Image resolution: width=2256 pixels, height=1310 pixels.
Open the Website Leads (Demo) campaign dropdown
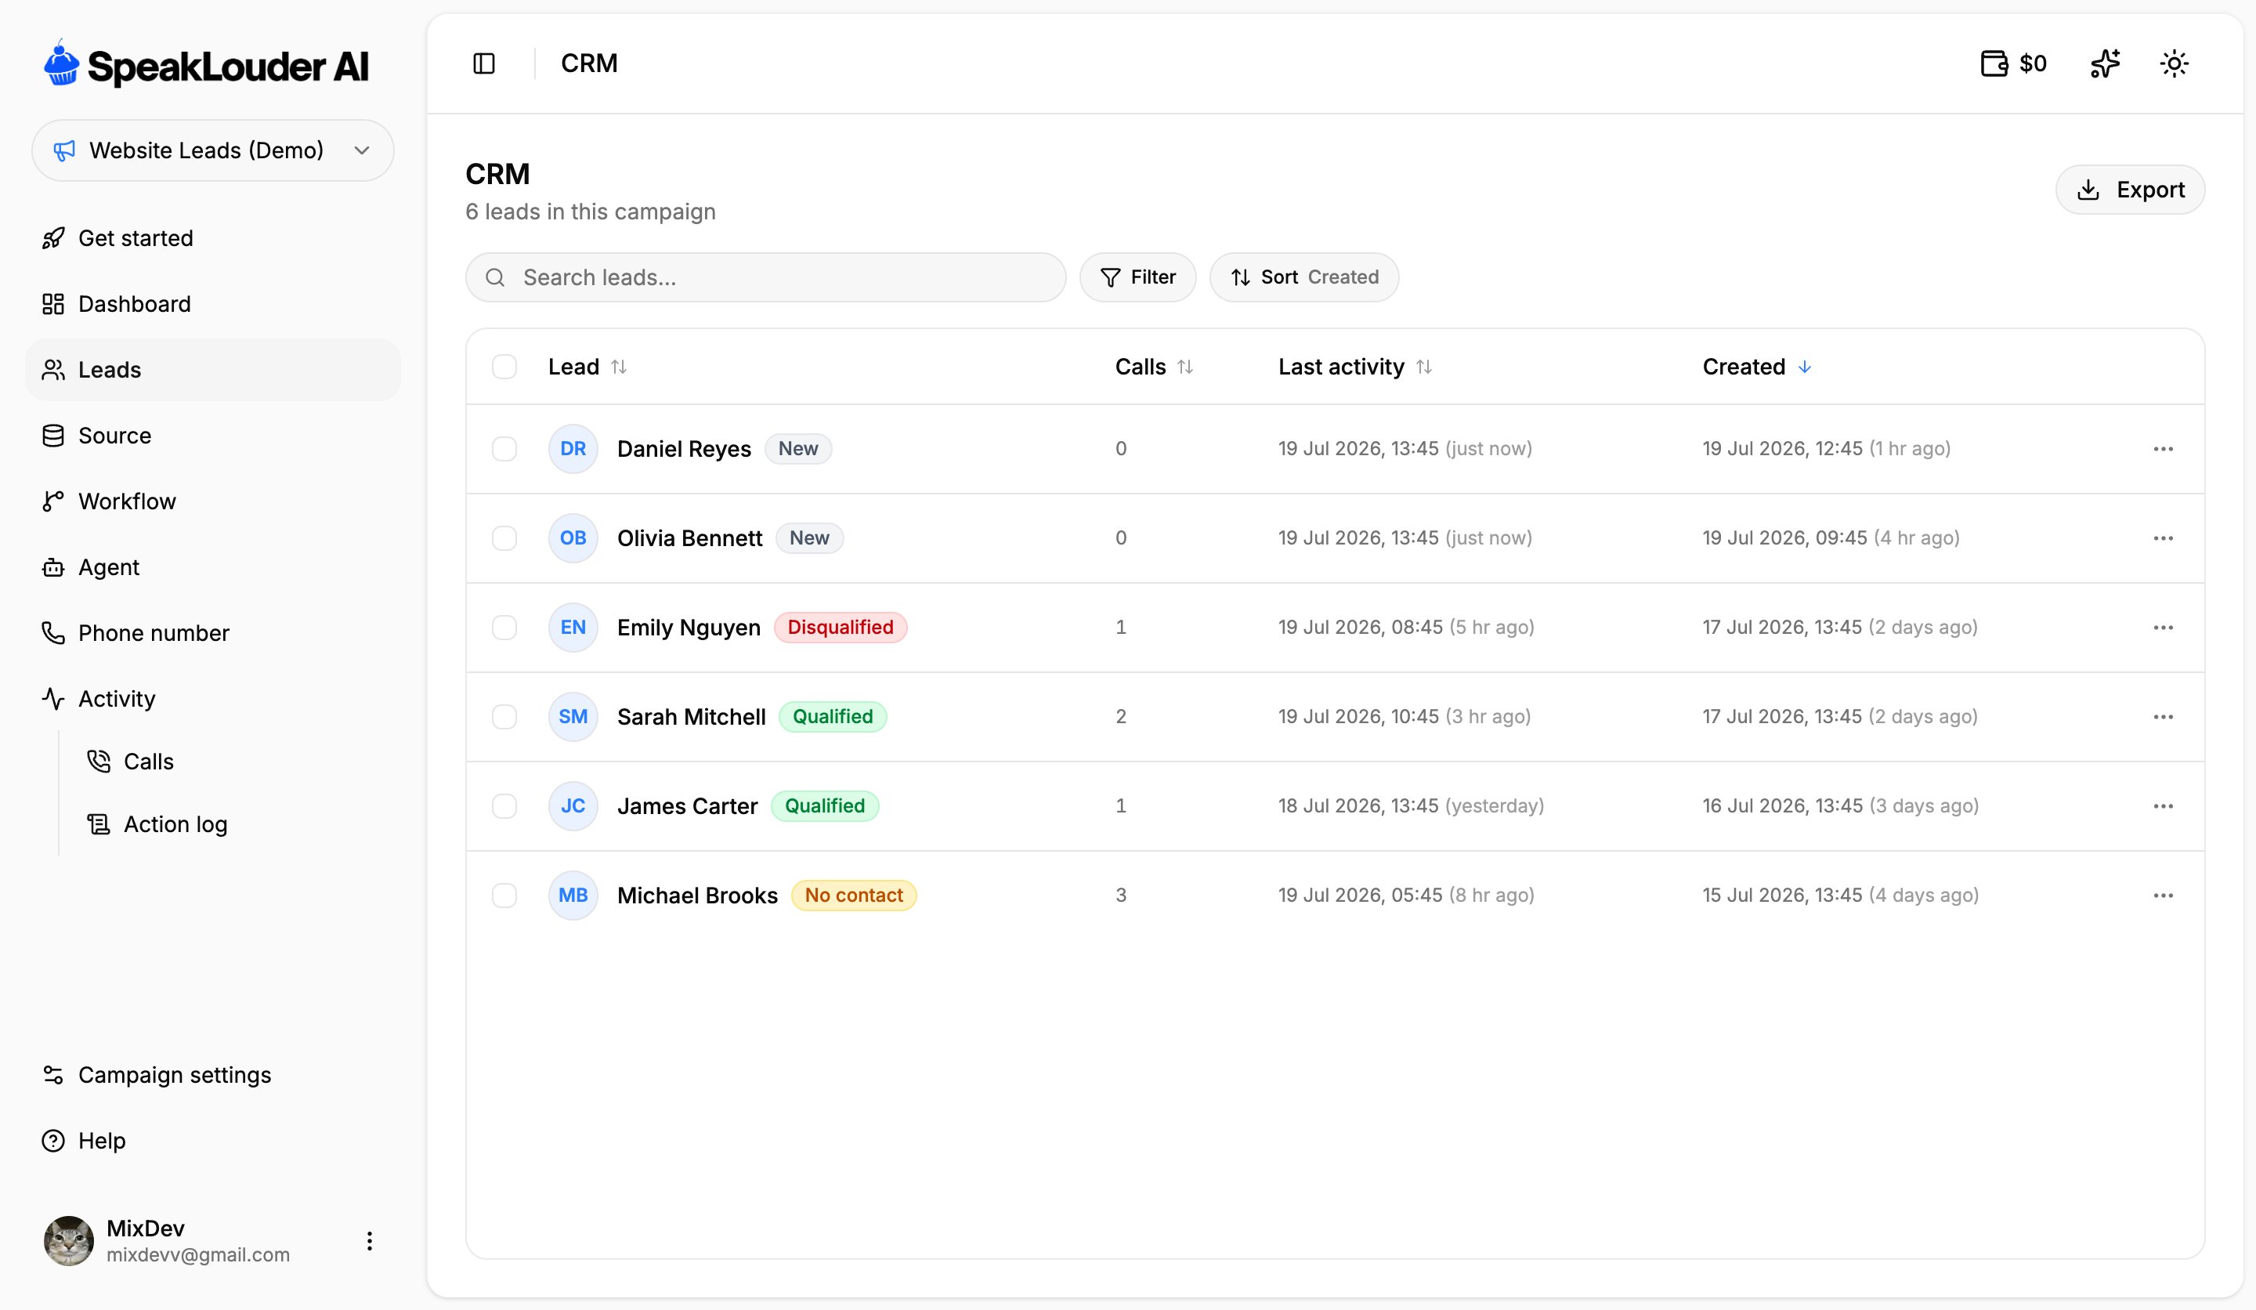click(x=213, y=150)
